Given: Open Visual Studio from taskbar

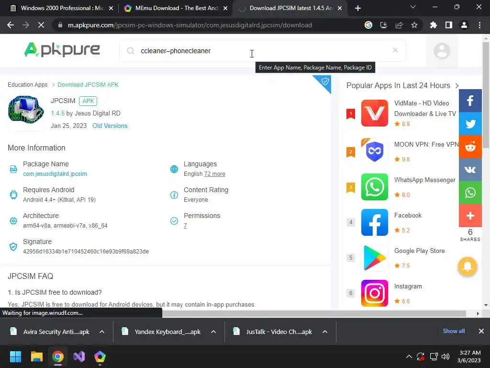Looking at the screenshot, I should coord(79,356).
